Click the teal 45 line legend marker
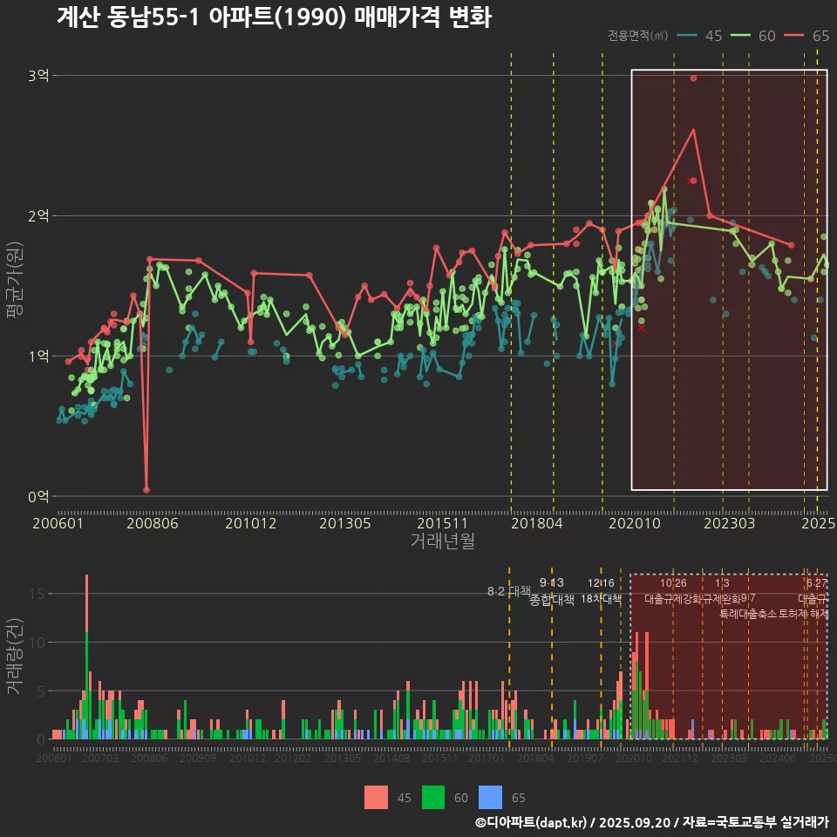Screen dimensions: 837x837 688,36
